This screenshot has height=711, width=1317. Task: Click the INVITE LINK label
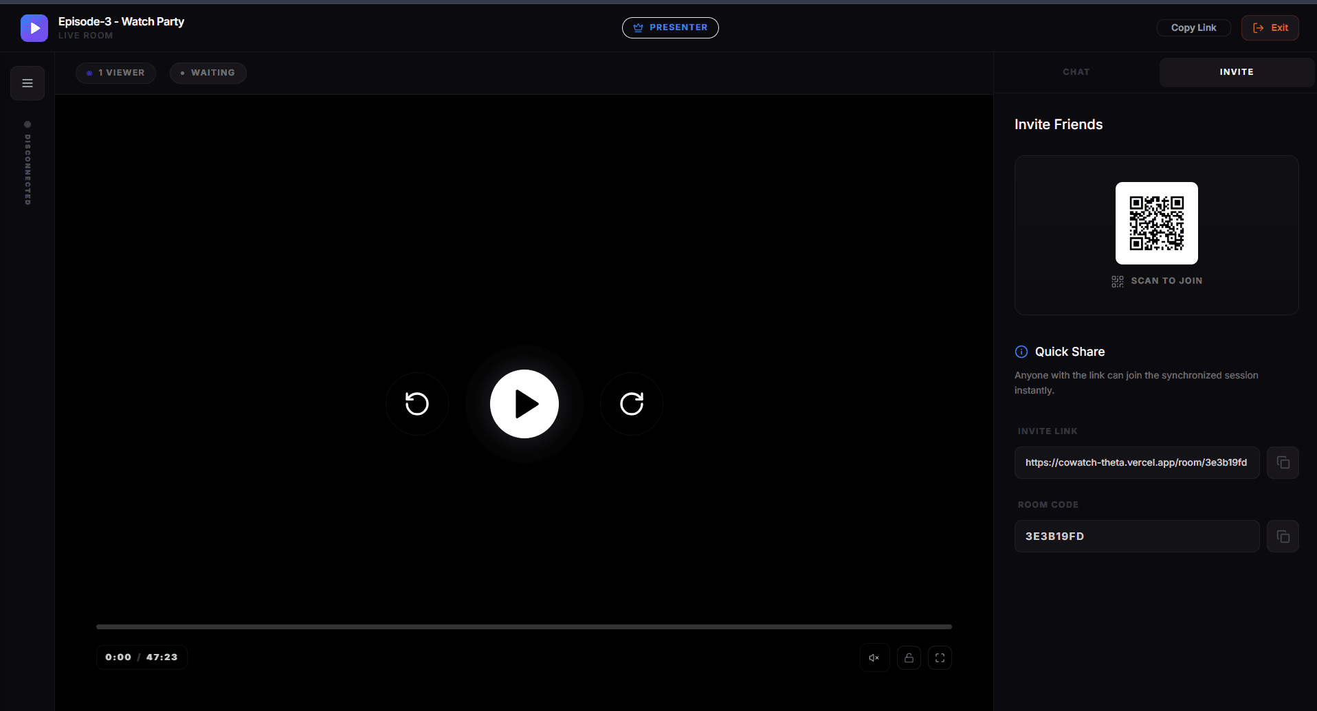pos(1048,431)
